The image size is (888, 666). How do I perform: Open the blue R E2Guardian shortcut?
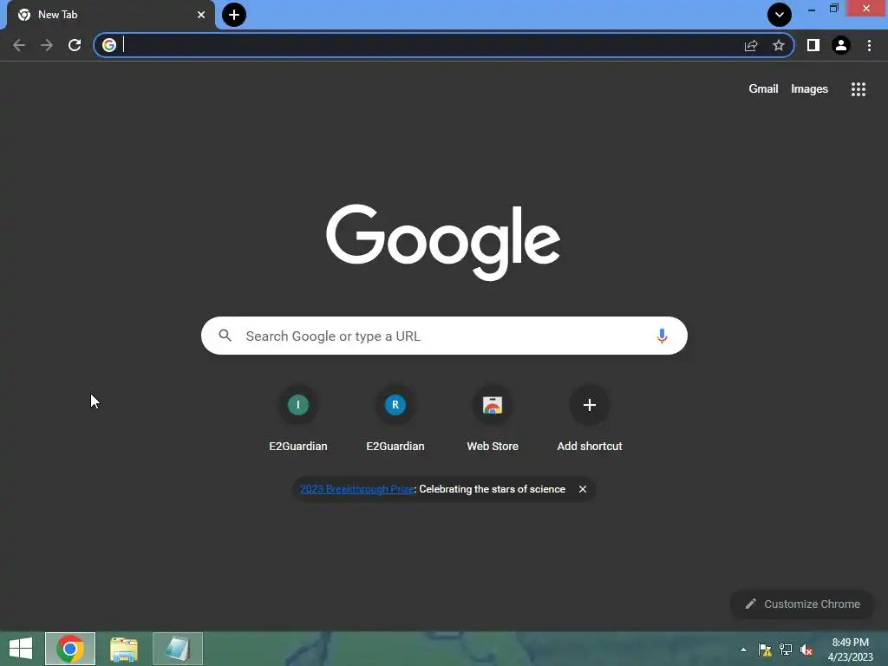[x=395, y=419]
